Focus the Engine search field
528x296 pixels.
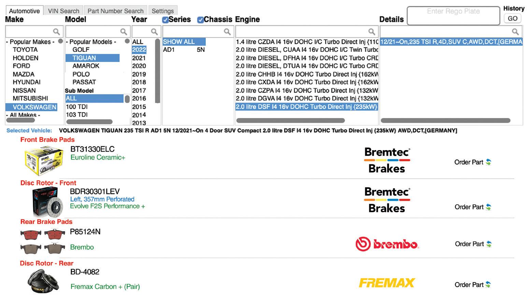click(307, 32)
